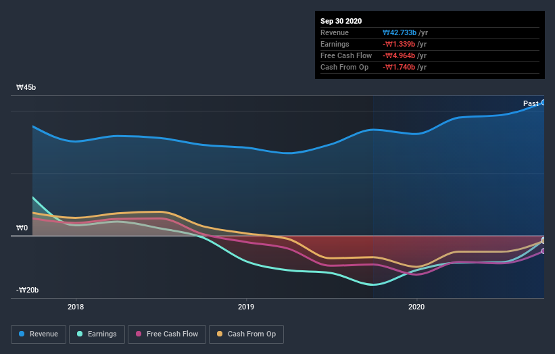Click the Cash From Op label in tooltip
The image size is (555, 354).
344,67
